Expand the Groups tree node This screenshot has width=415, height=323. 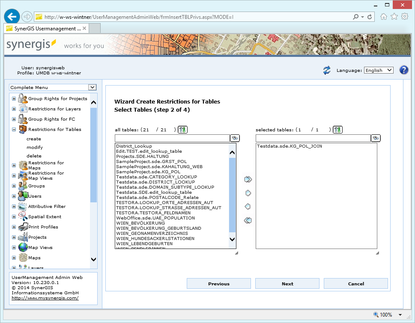[x=14, y=186]
